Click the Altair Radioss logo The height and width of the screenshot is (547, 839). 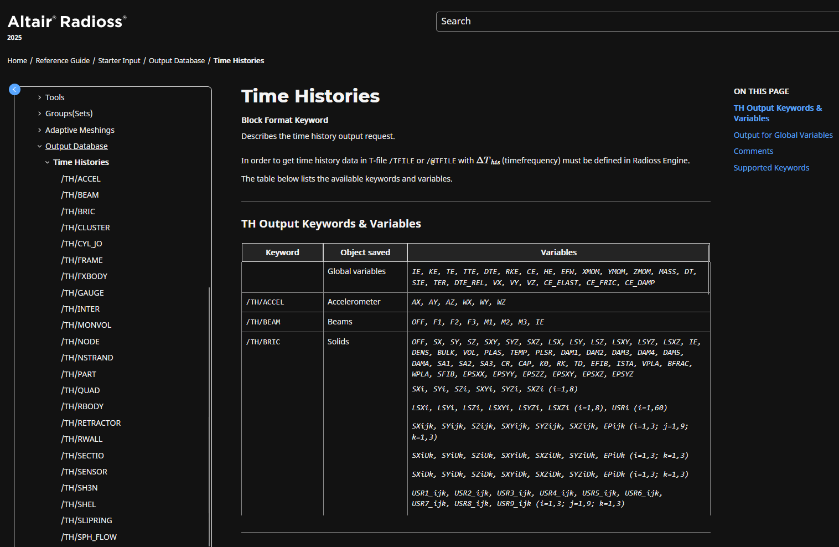click(x=67, y=22)
